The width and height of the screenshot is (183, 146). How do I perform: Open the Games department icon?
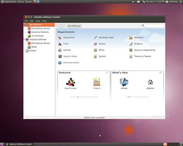[x=95, y=44]
